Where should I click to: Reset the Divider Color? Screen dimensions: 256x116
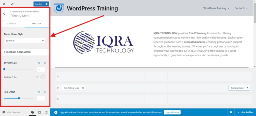point(37,77)
